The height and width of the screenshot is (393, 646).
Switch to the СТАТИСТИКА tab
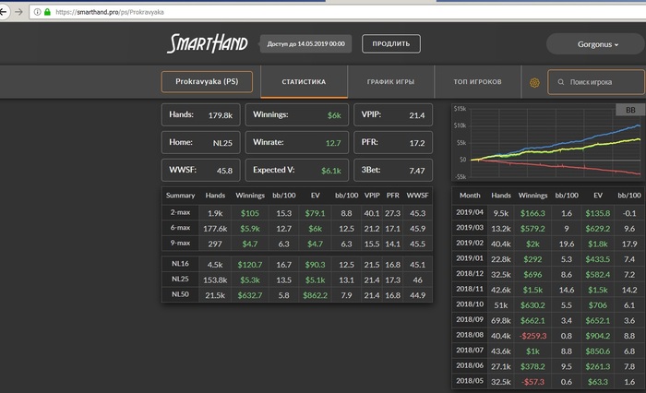[x=304, y=81]
